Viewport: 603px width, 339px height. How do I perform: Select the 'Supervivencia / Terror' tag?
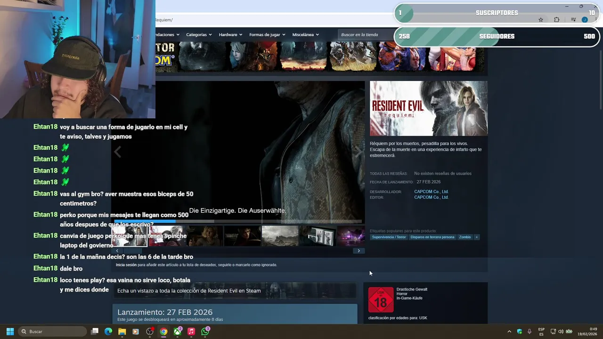[389, 237]
